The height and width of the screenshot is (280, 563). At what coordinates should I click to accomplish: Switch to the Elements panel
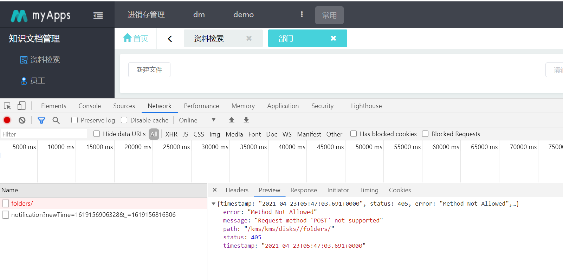click(x=53, y=106)
